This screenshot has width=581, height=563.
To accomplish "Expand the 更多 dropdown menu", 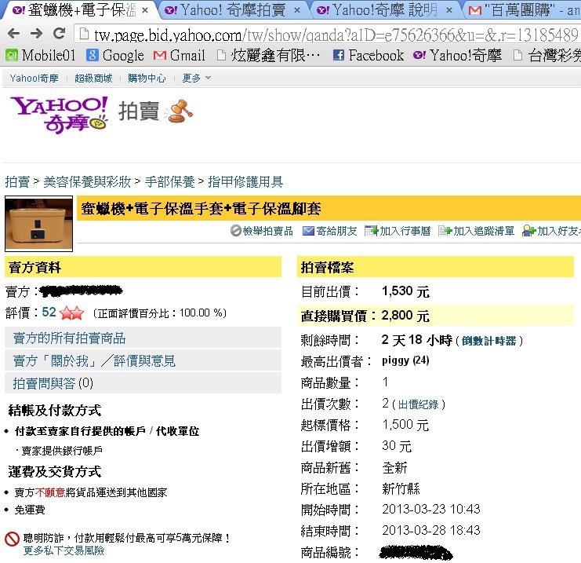I will (196, 79).
